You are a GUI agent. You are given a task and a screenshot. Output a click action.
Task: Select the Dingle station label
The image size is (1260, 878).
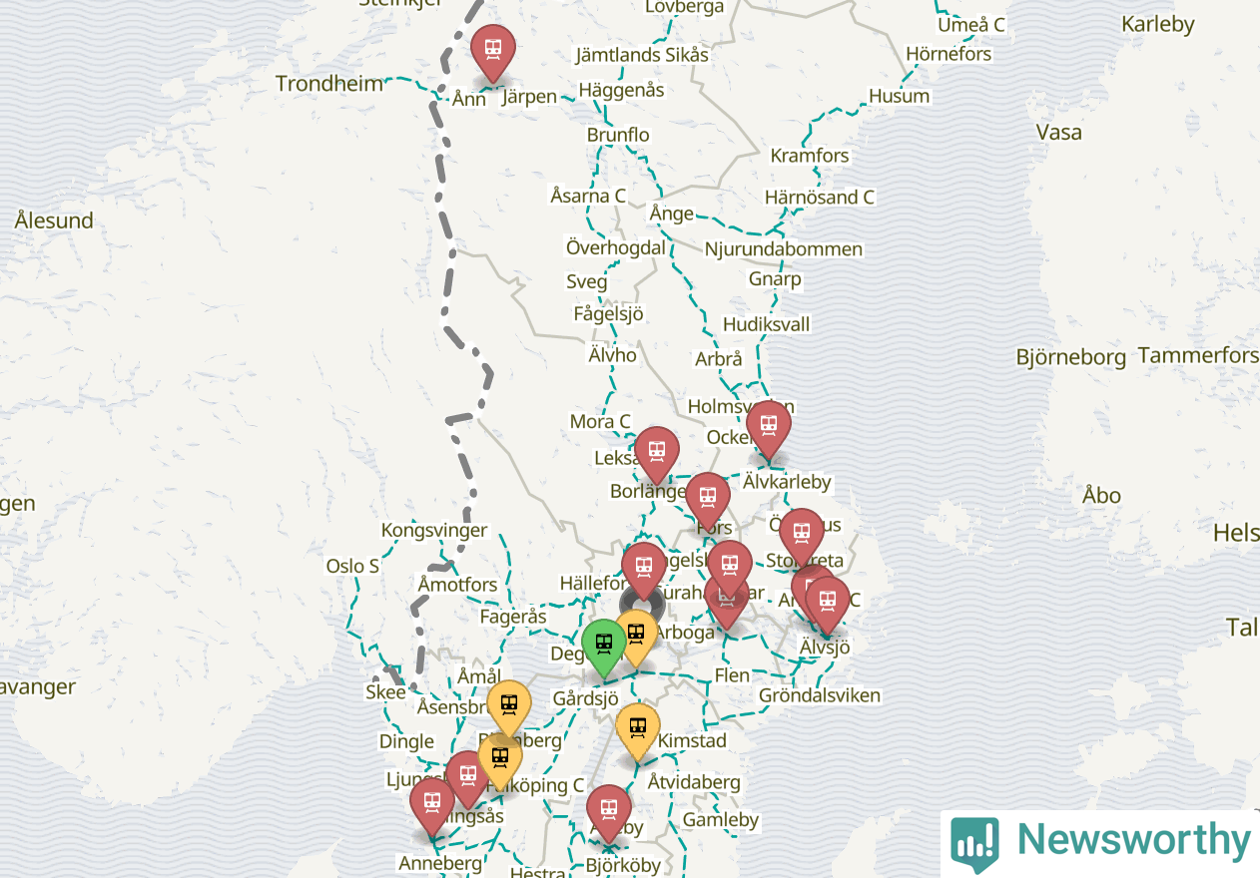[406, 741]
